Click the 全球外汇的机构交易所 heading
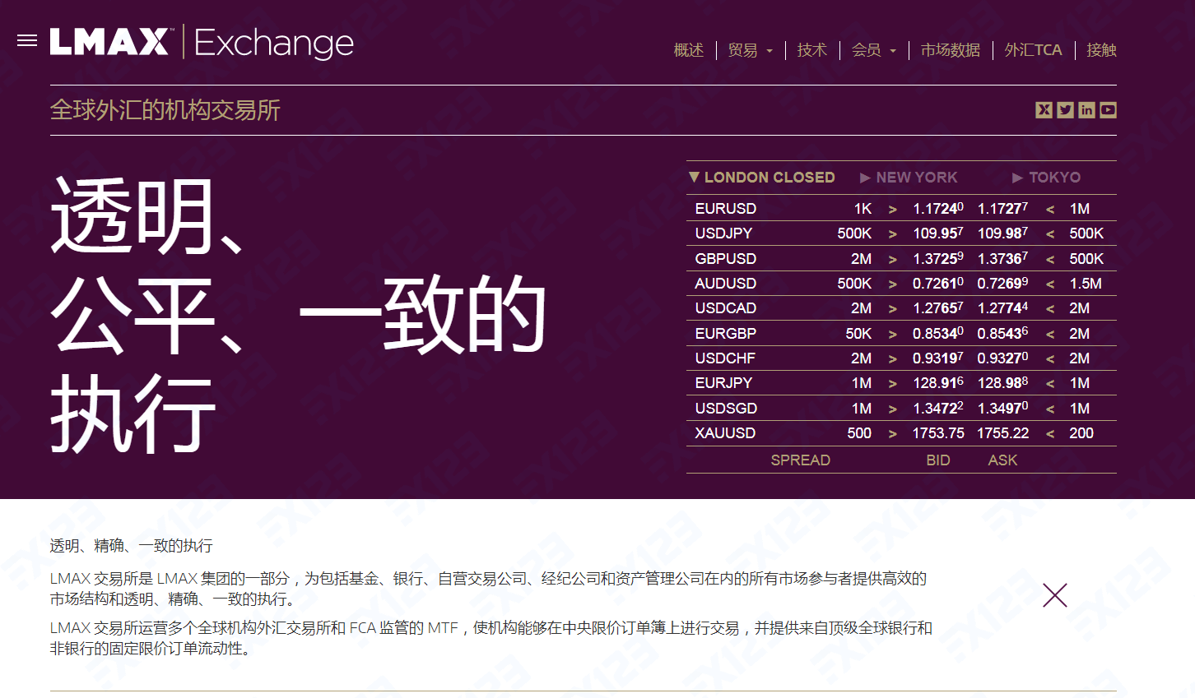Image resolution: width=1195 pixels, height=698 pixels. point(165,110)
